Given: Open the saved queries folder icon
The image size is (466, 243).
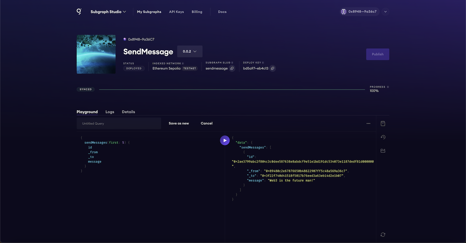Looking at the screenshot, I should pyautogui.click(x=383, y=151).
